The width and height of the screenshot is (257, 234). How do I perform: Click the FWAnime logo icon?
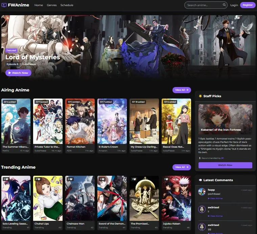coord(4,5)
